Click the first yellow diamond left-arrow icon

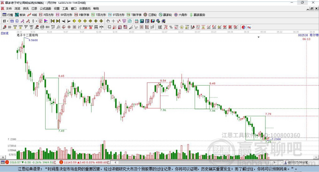coord(74,21)
